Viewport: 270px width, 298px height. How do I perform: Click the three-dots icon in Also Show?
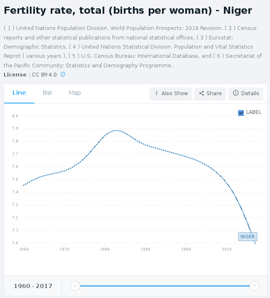coord(156,94)
